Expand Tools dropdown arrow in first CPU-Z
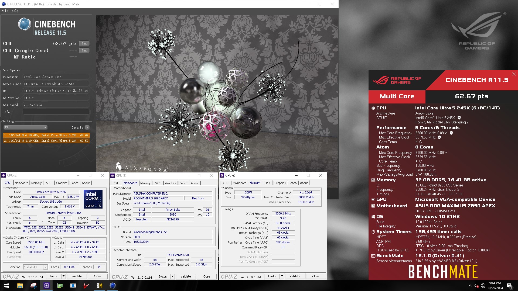This screenshot has height=291, width=518. click(x=63, y=276)
